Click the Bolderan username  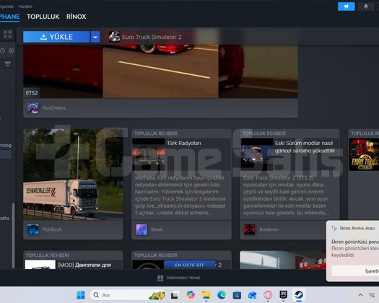[269, 229]
